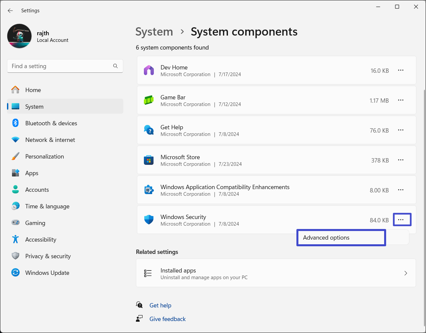Open Installed apps related setting
Viewport: 426px width, 333px height.
[276, 273]
